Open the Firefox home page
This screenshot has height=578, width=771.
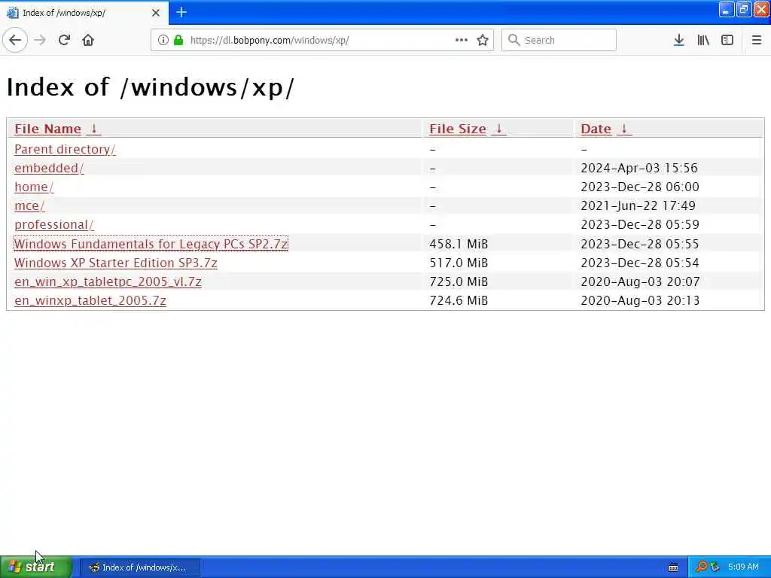point(88,41)
